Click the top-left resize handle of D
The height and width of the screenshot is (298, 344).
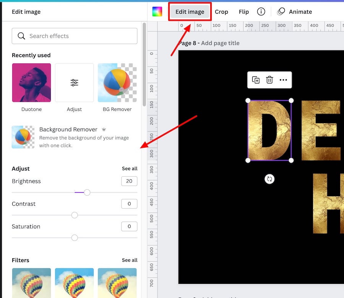248,101
